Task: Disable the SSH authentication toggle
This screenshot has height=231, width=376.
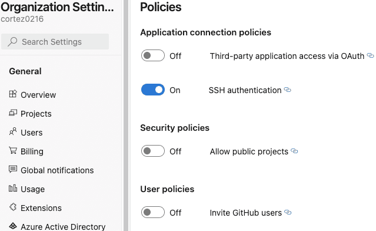Action: click(x=153, y=90)
